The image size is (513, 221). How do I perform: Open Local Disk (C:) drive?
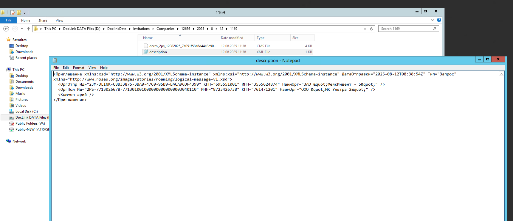tap(27, 111)
